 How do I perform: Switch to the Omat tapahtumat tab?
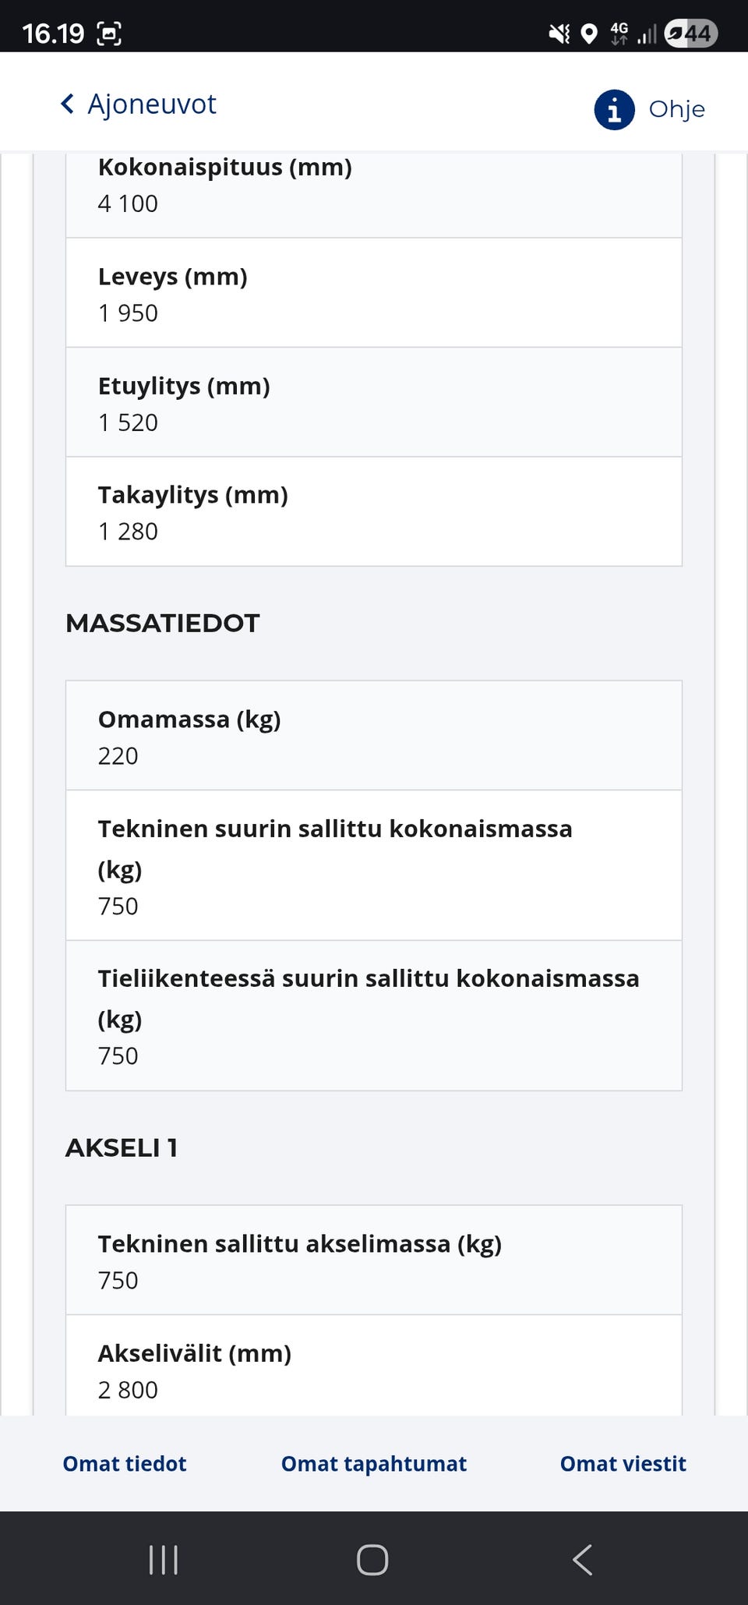(373, 1463)
